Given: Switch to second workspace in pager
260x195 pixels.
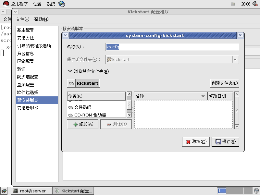Looking at the screenshot, I should (230, 191).
